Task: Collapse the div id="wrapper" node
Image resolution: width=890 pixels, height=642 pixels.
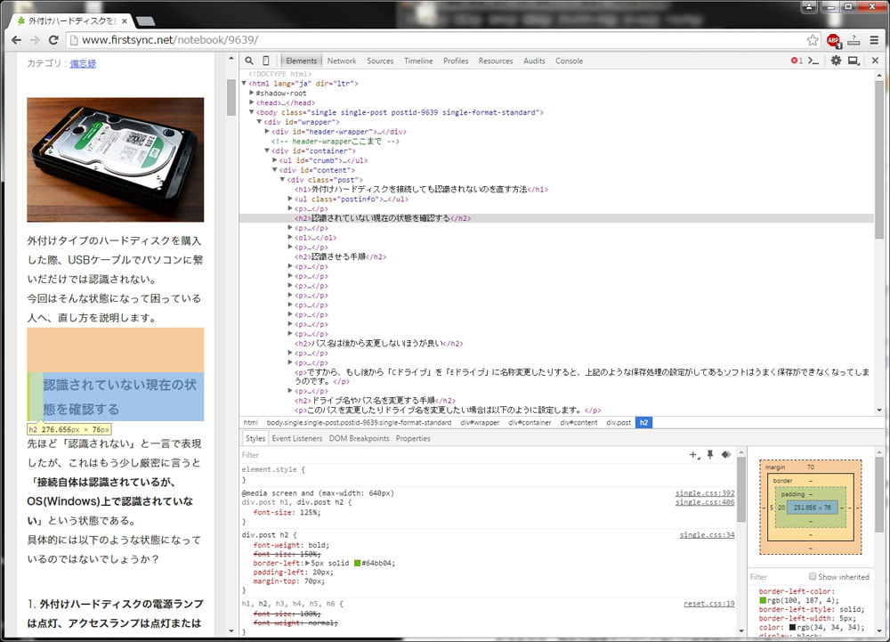Action: (259, 122)
